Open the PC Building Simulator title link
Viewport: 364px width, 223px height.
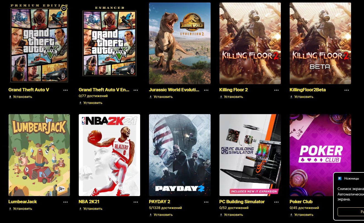click(x=242, y=202)
